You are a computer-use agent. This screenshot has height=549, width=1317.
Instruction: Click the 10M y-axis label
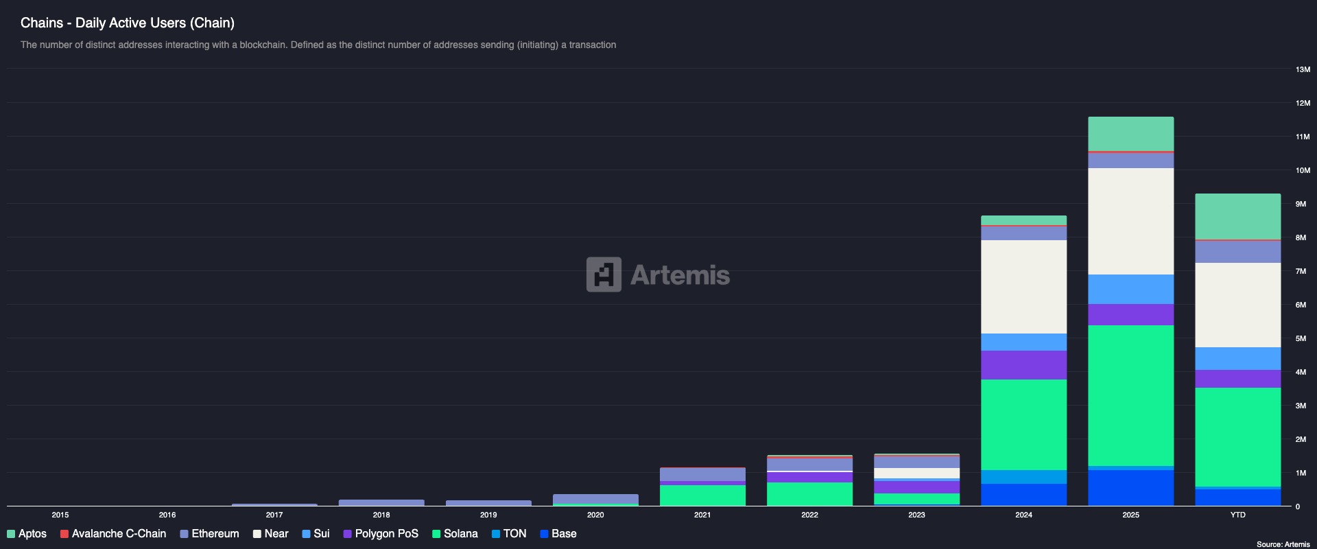(1303, 170)
